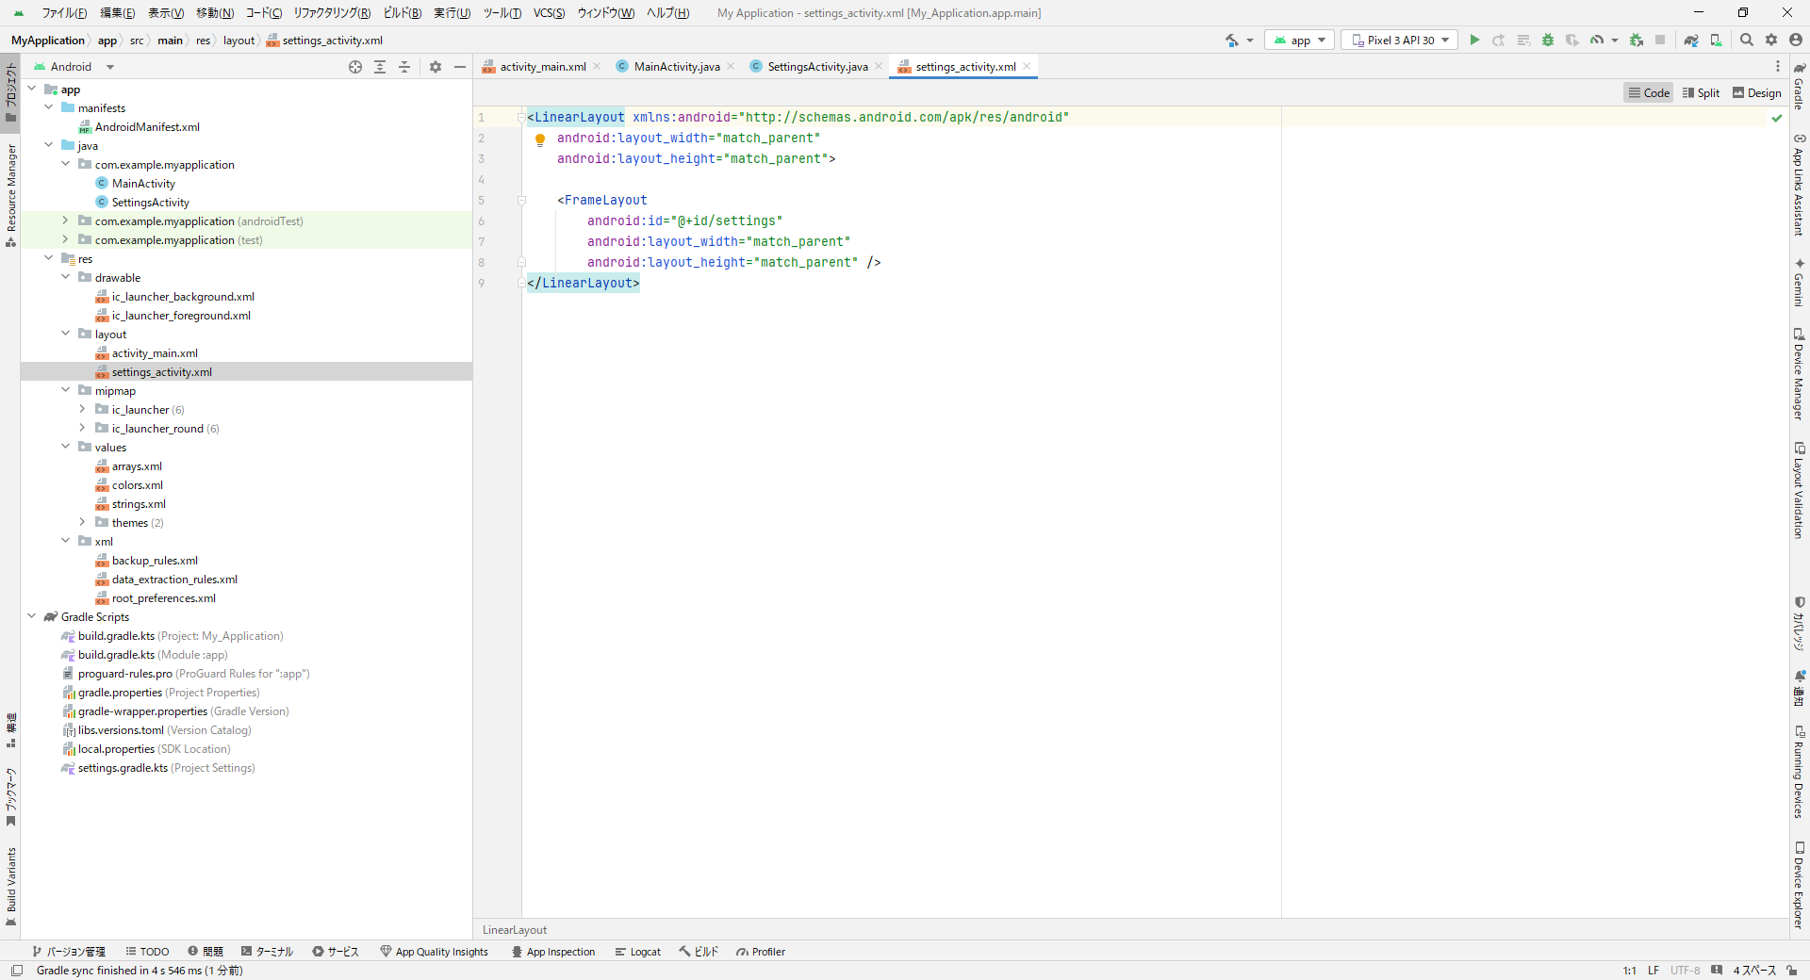Switch to the MainActivity.java tab
Image resolution: width=1810 pixels, height=980 pixels.
(676, 67)
